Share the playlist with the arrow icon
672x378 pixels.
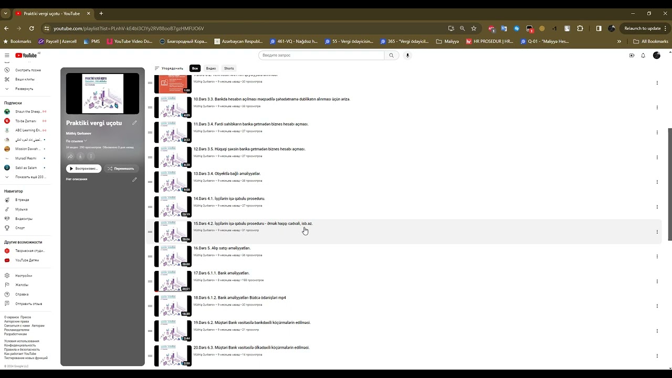[70, 156]
